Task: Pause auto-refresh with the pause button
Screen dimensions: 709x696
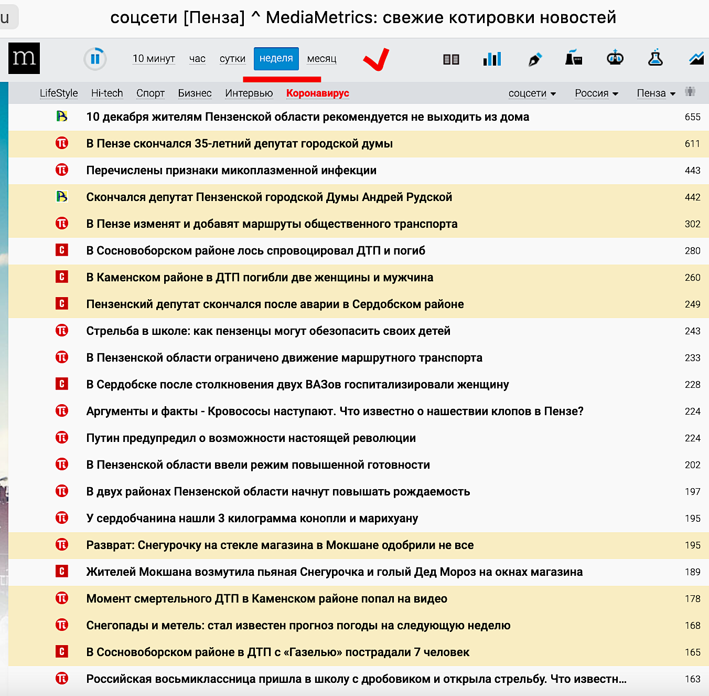Action: [x=95, y=59]
